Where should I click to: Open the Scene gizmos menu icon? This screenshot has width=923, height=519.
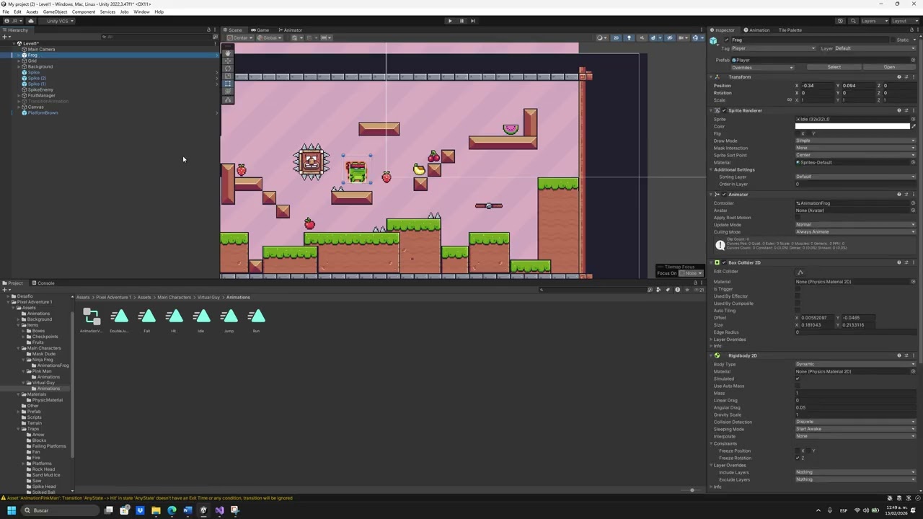(x=695, y=37)
